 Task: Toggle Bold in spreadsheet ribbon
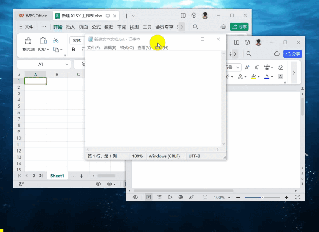(x=74, y=49)
